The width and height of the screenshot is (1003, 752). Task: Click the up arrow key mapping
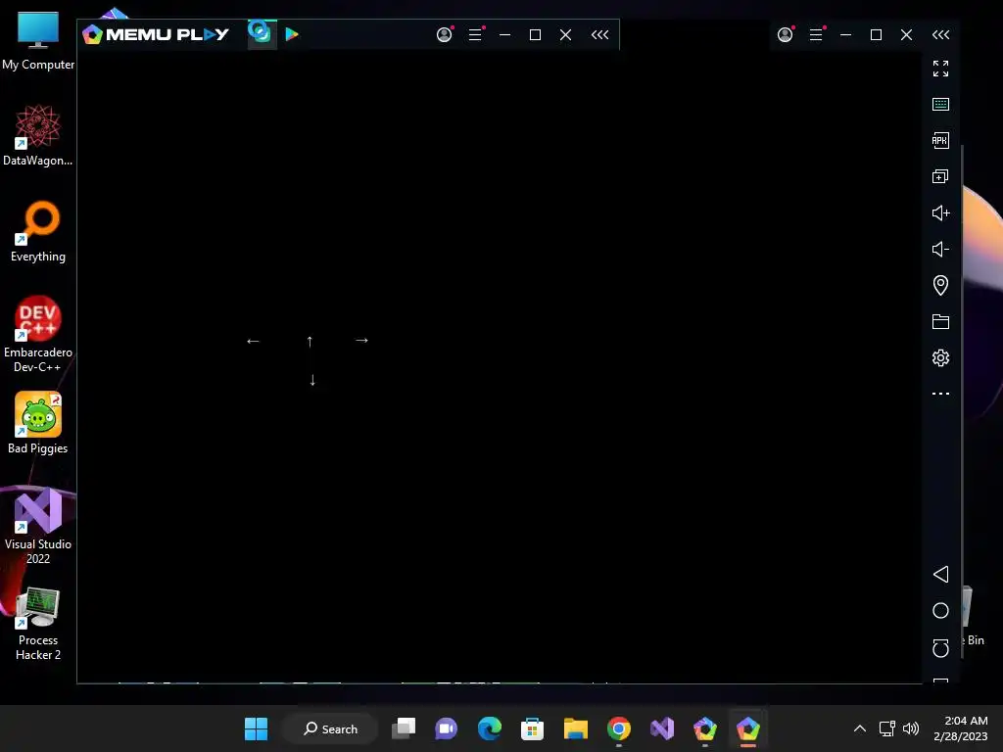click(x=310, y=342)
